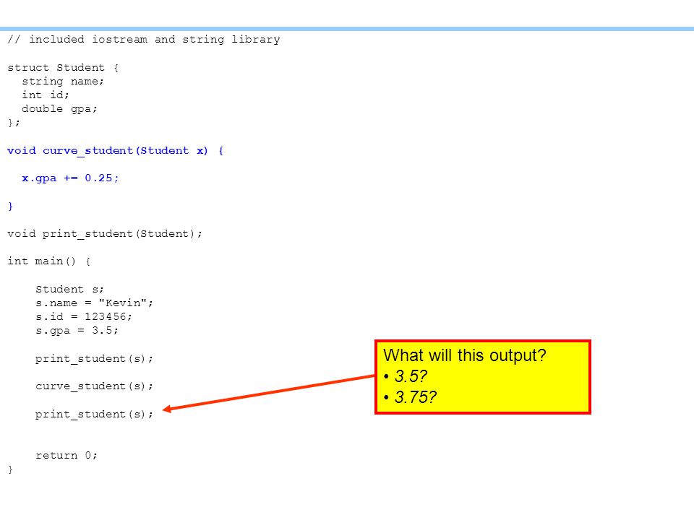Click the 'double gpa;' member line
This screenshot has width=694, height=520.
(59, 109)
